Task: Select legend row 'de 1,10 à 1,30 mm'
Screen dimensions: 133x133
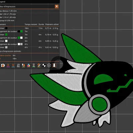Action: click(x=8, y=17)
